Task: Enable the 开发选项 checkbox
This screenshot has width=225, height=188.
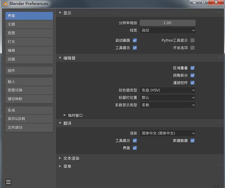Action: 192,48
